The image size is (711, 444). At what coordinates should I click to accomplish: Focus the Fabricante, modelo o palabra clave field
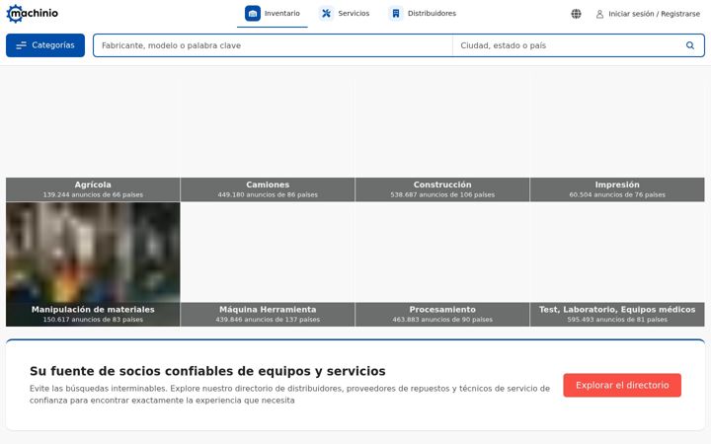(273, 45)
